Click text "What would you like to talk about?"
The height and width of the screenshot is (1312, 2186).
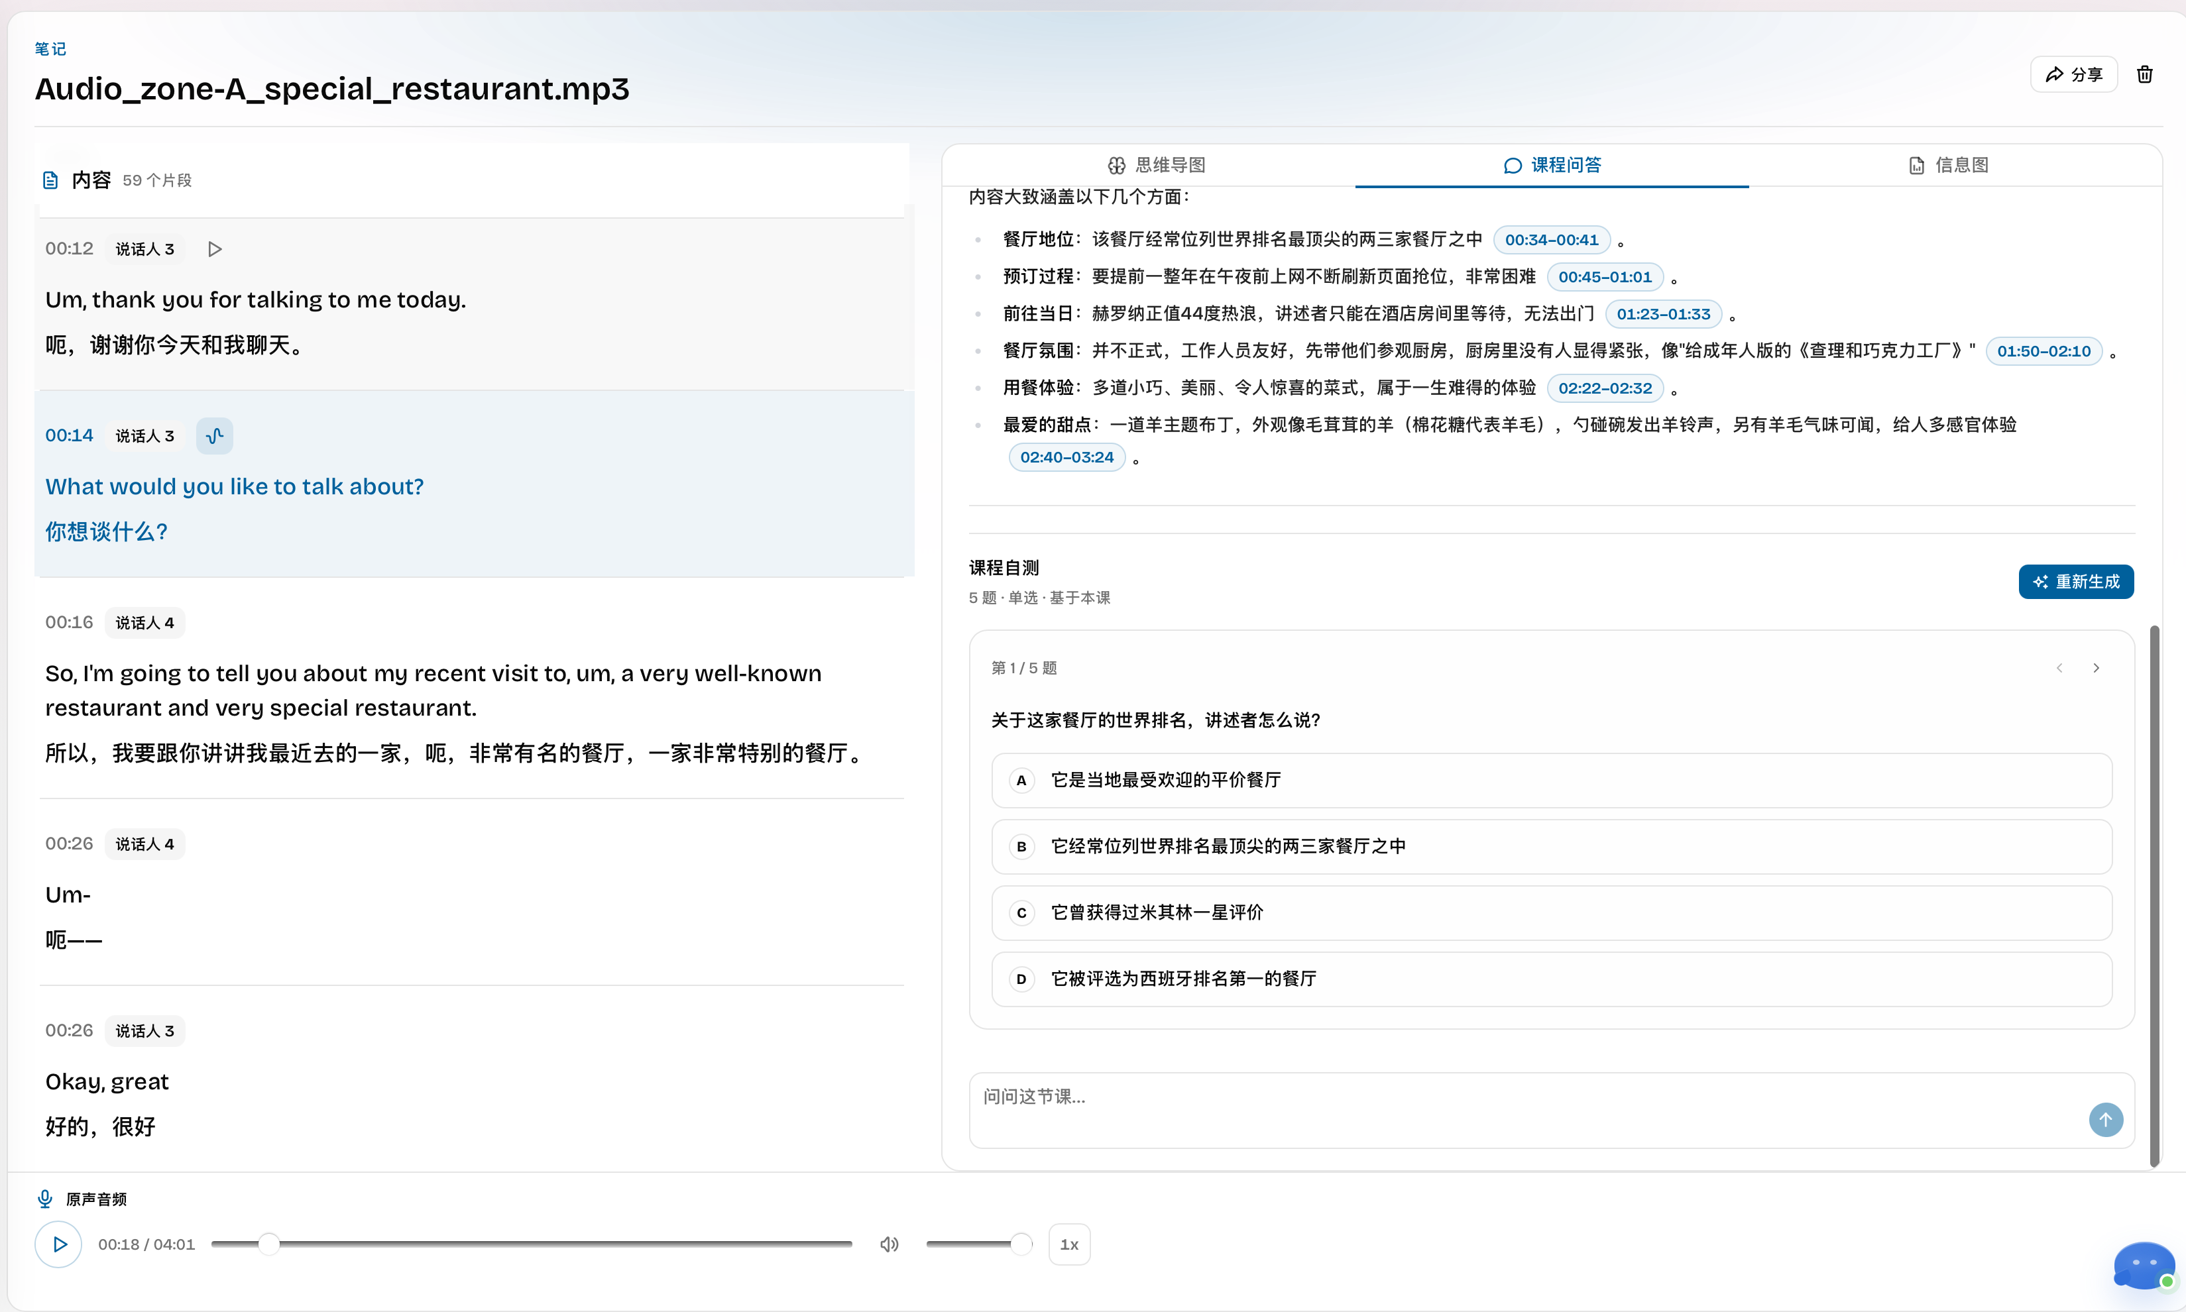[x=235, y=487]
